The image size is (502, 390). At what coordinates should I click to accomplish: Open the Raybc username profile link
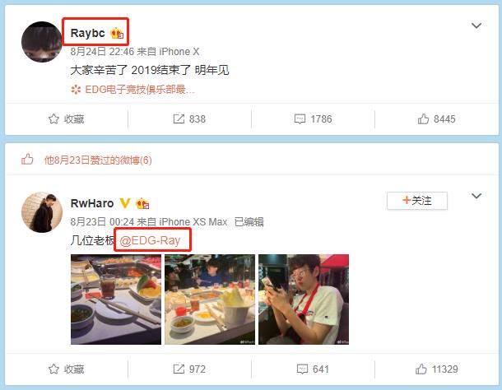coord(87,33)
